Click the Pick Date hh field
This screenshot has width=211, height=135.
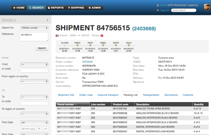(39, 129)
